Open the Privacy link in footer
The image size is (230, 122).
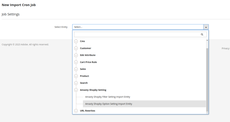point(226,48)
